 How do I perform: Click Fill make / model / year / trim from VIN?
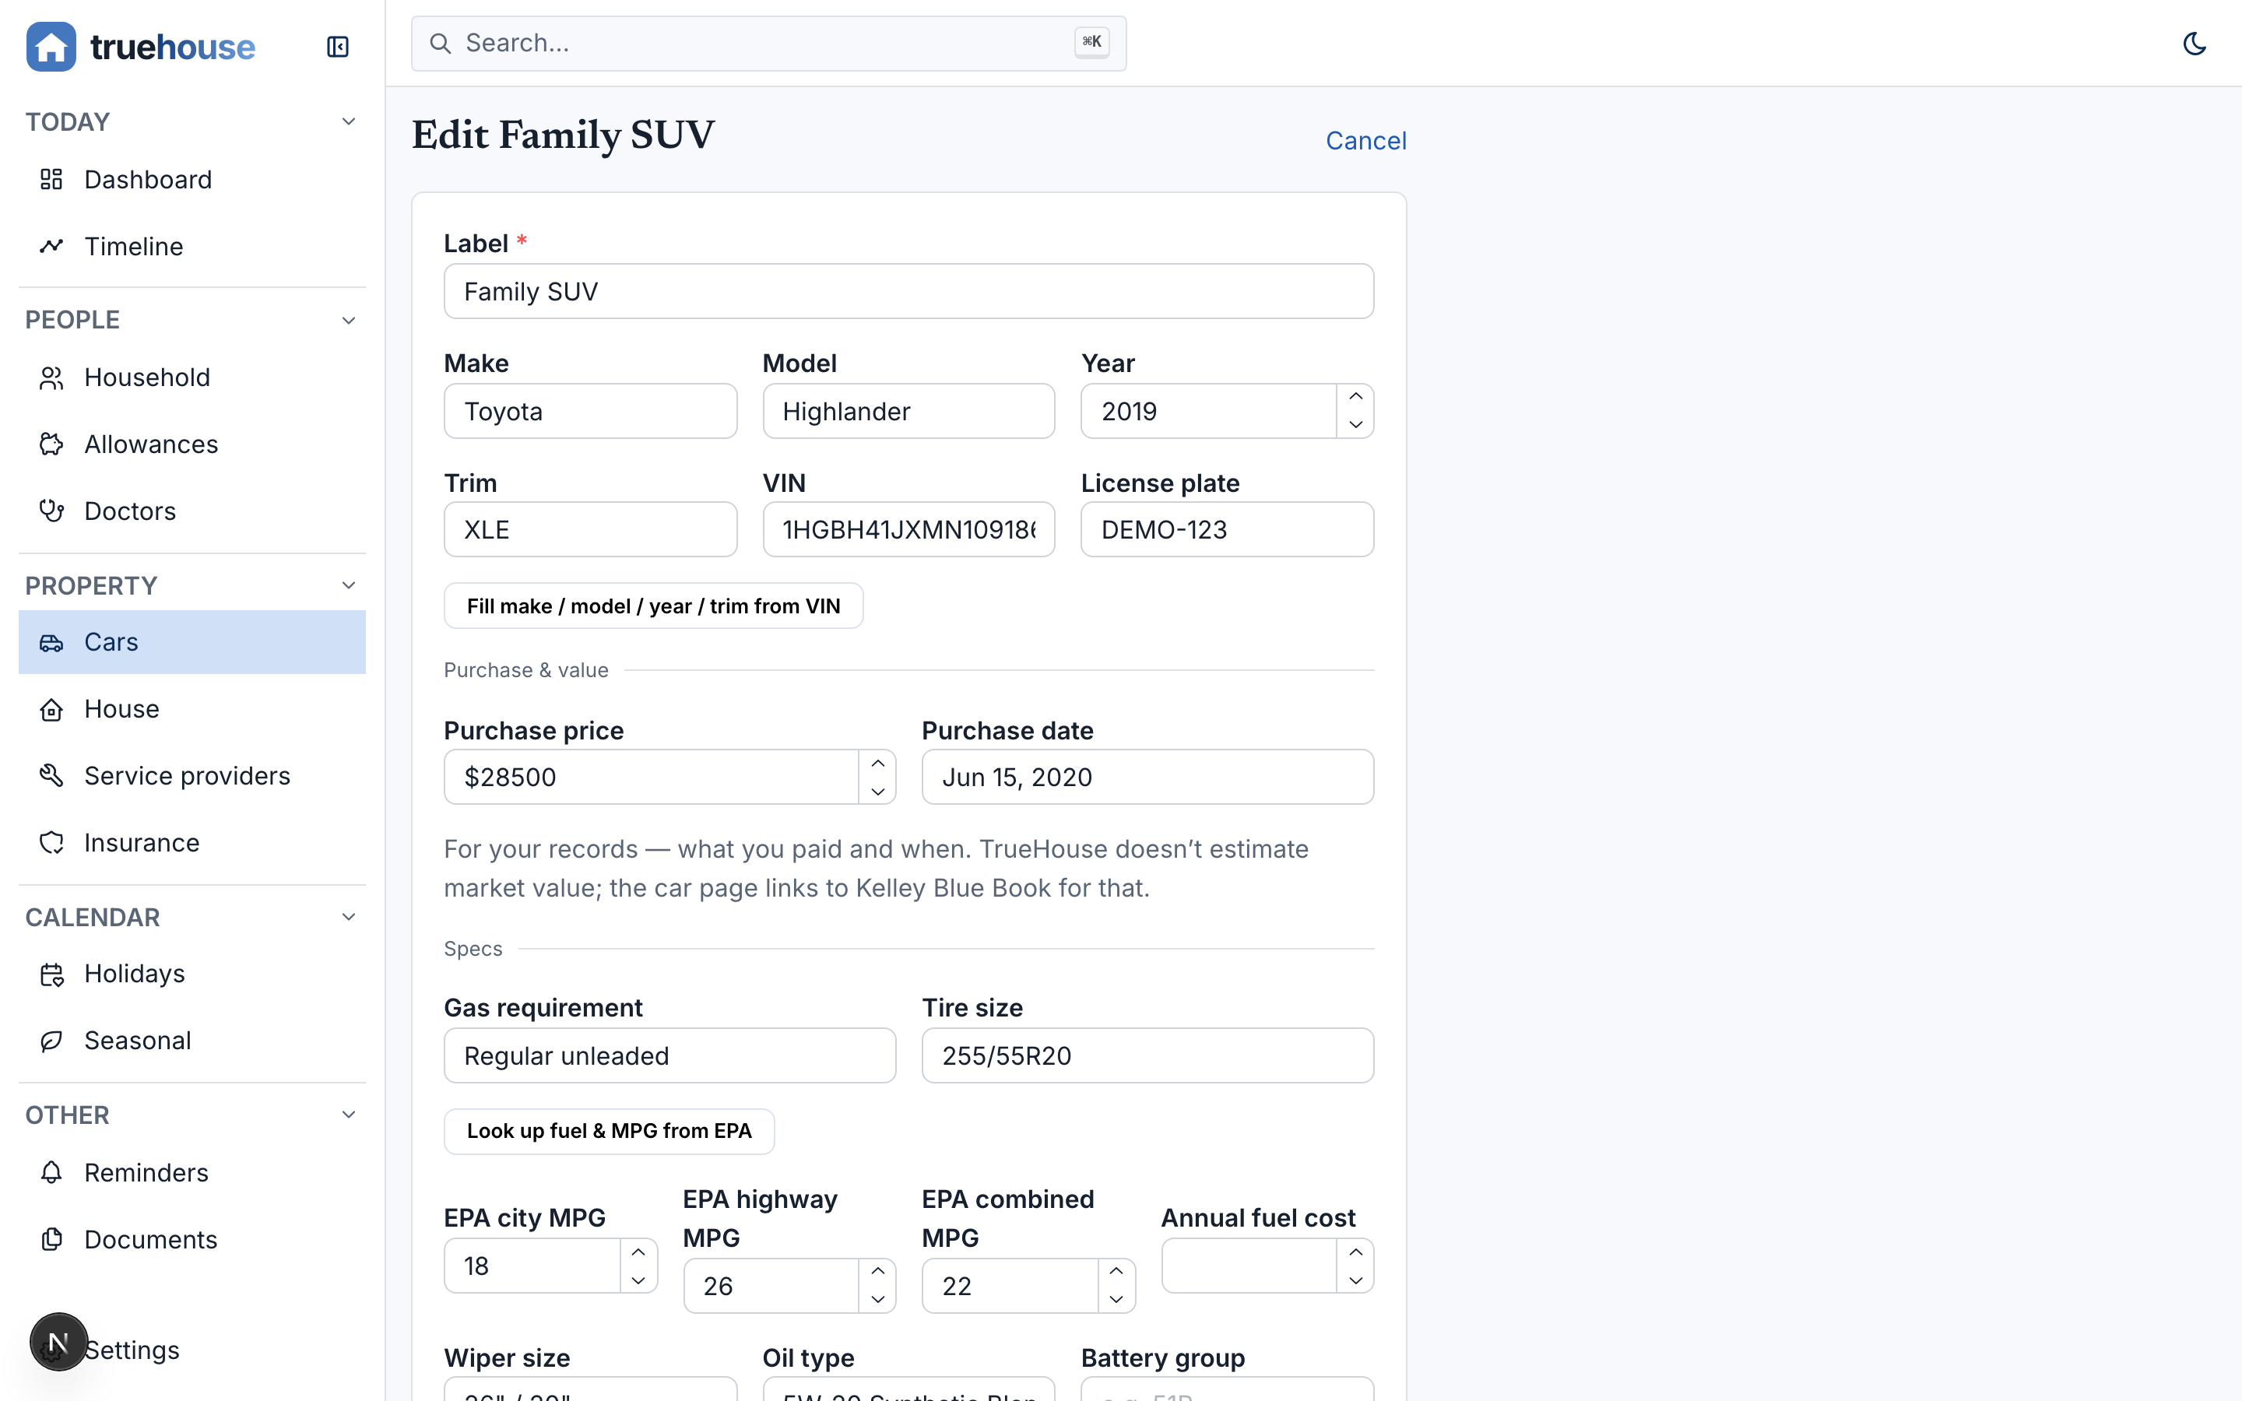[653, 606]
